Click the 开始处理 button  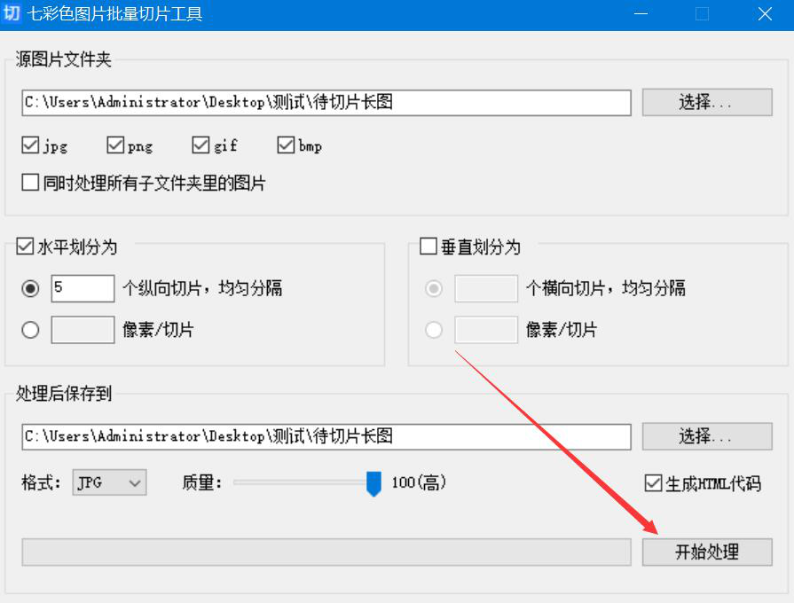click(x=707, y=552)
